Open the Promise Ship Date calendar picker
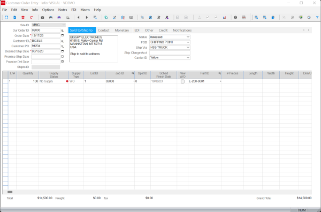The image size is (321, 212). coord(63,57)
